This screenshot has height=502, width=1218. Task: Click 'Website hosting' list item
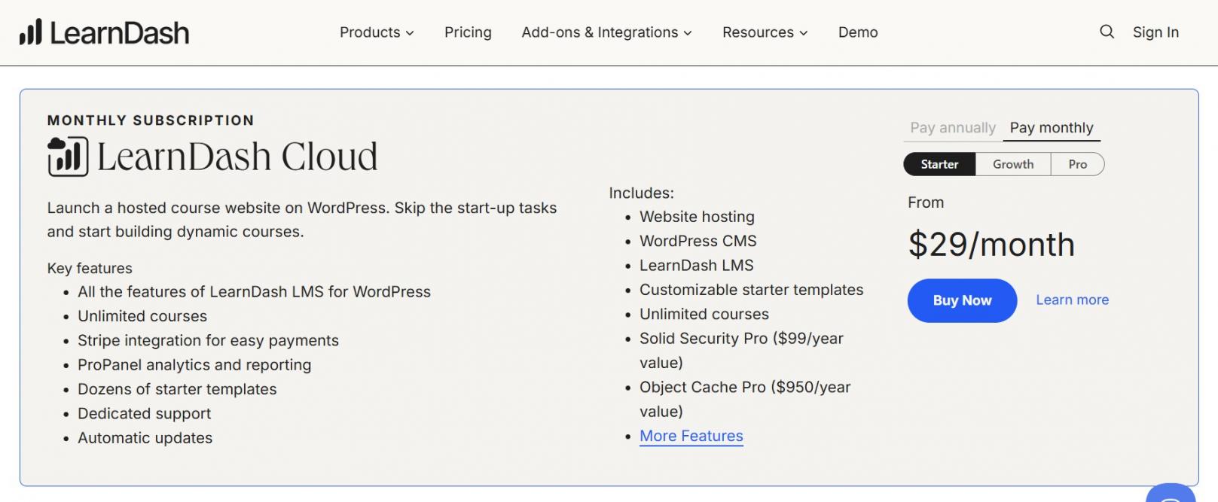pos(697,217)
